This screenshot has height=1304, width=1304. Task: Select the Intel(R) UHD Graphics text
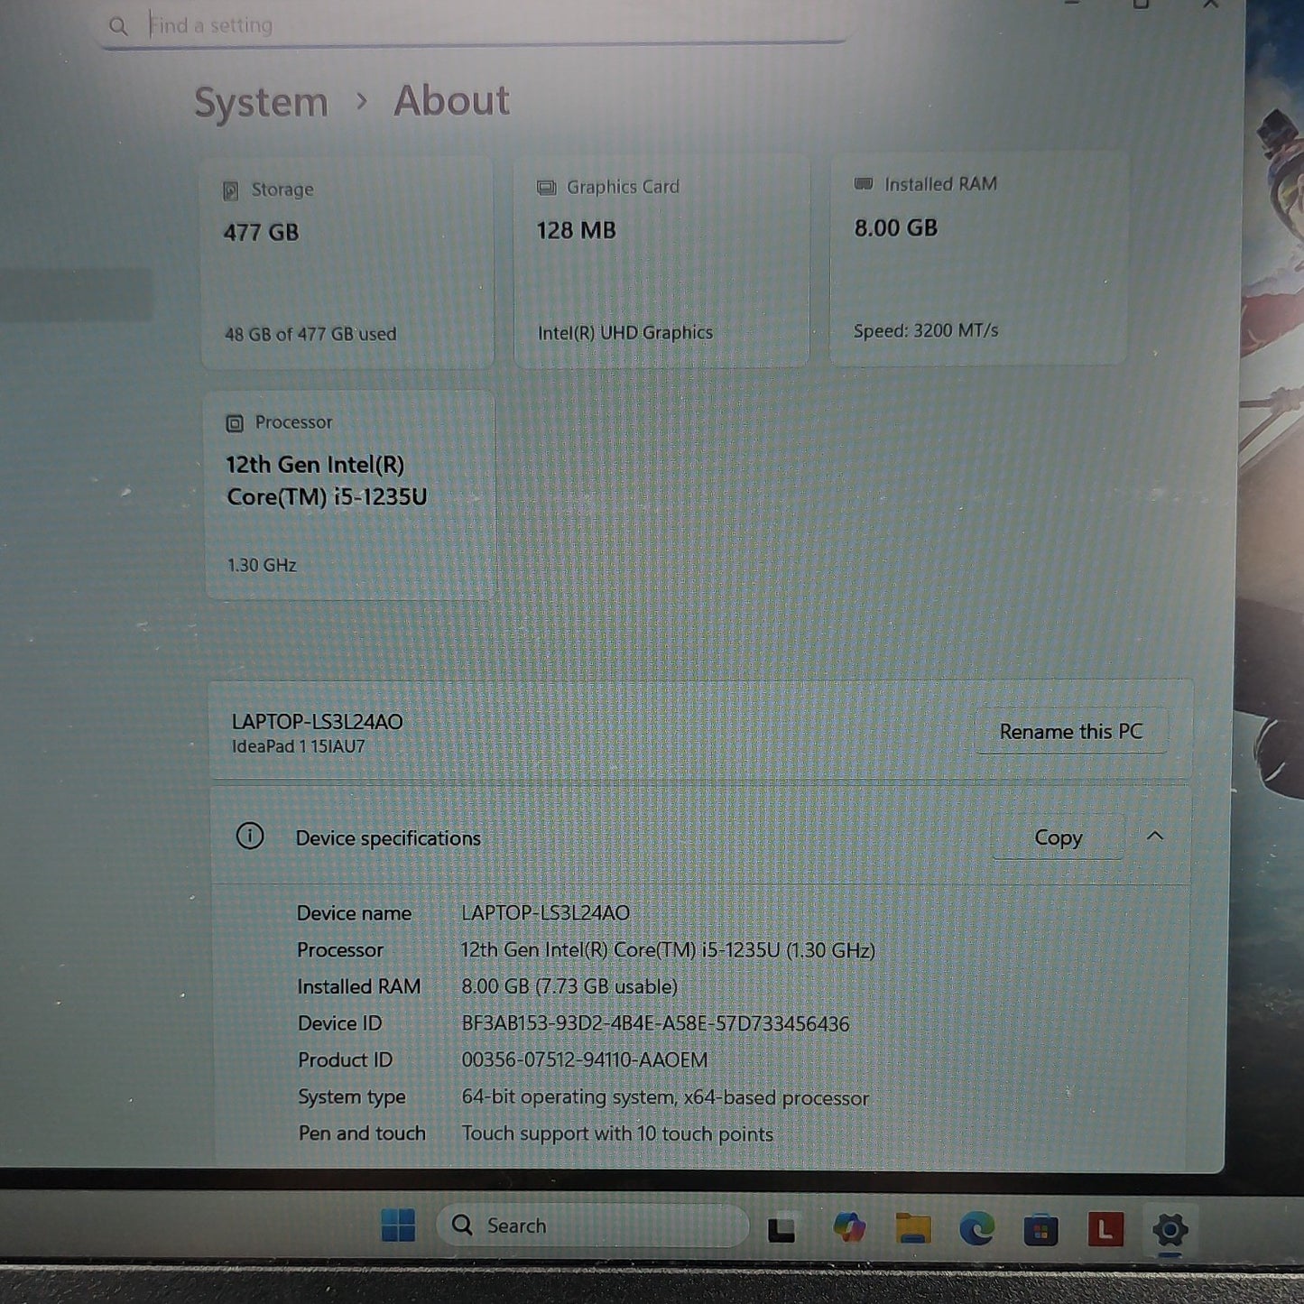[x=625, y=333]
